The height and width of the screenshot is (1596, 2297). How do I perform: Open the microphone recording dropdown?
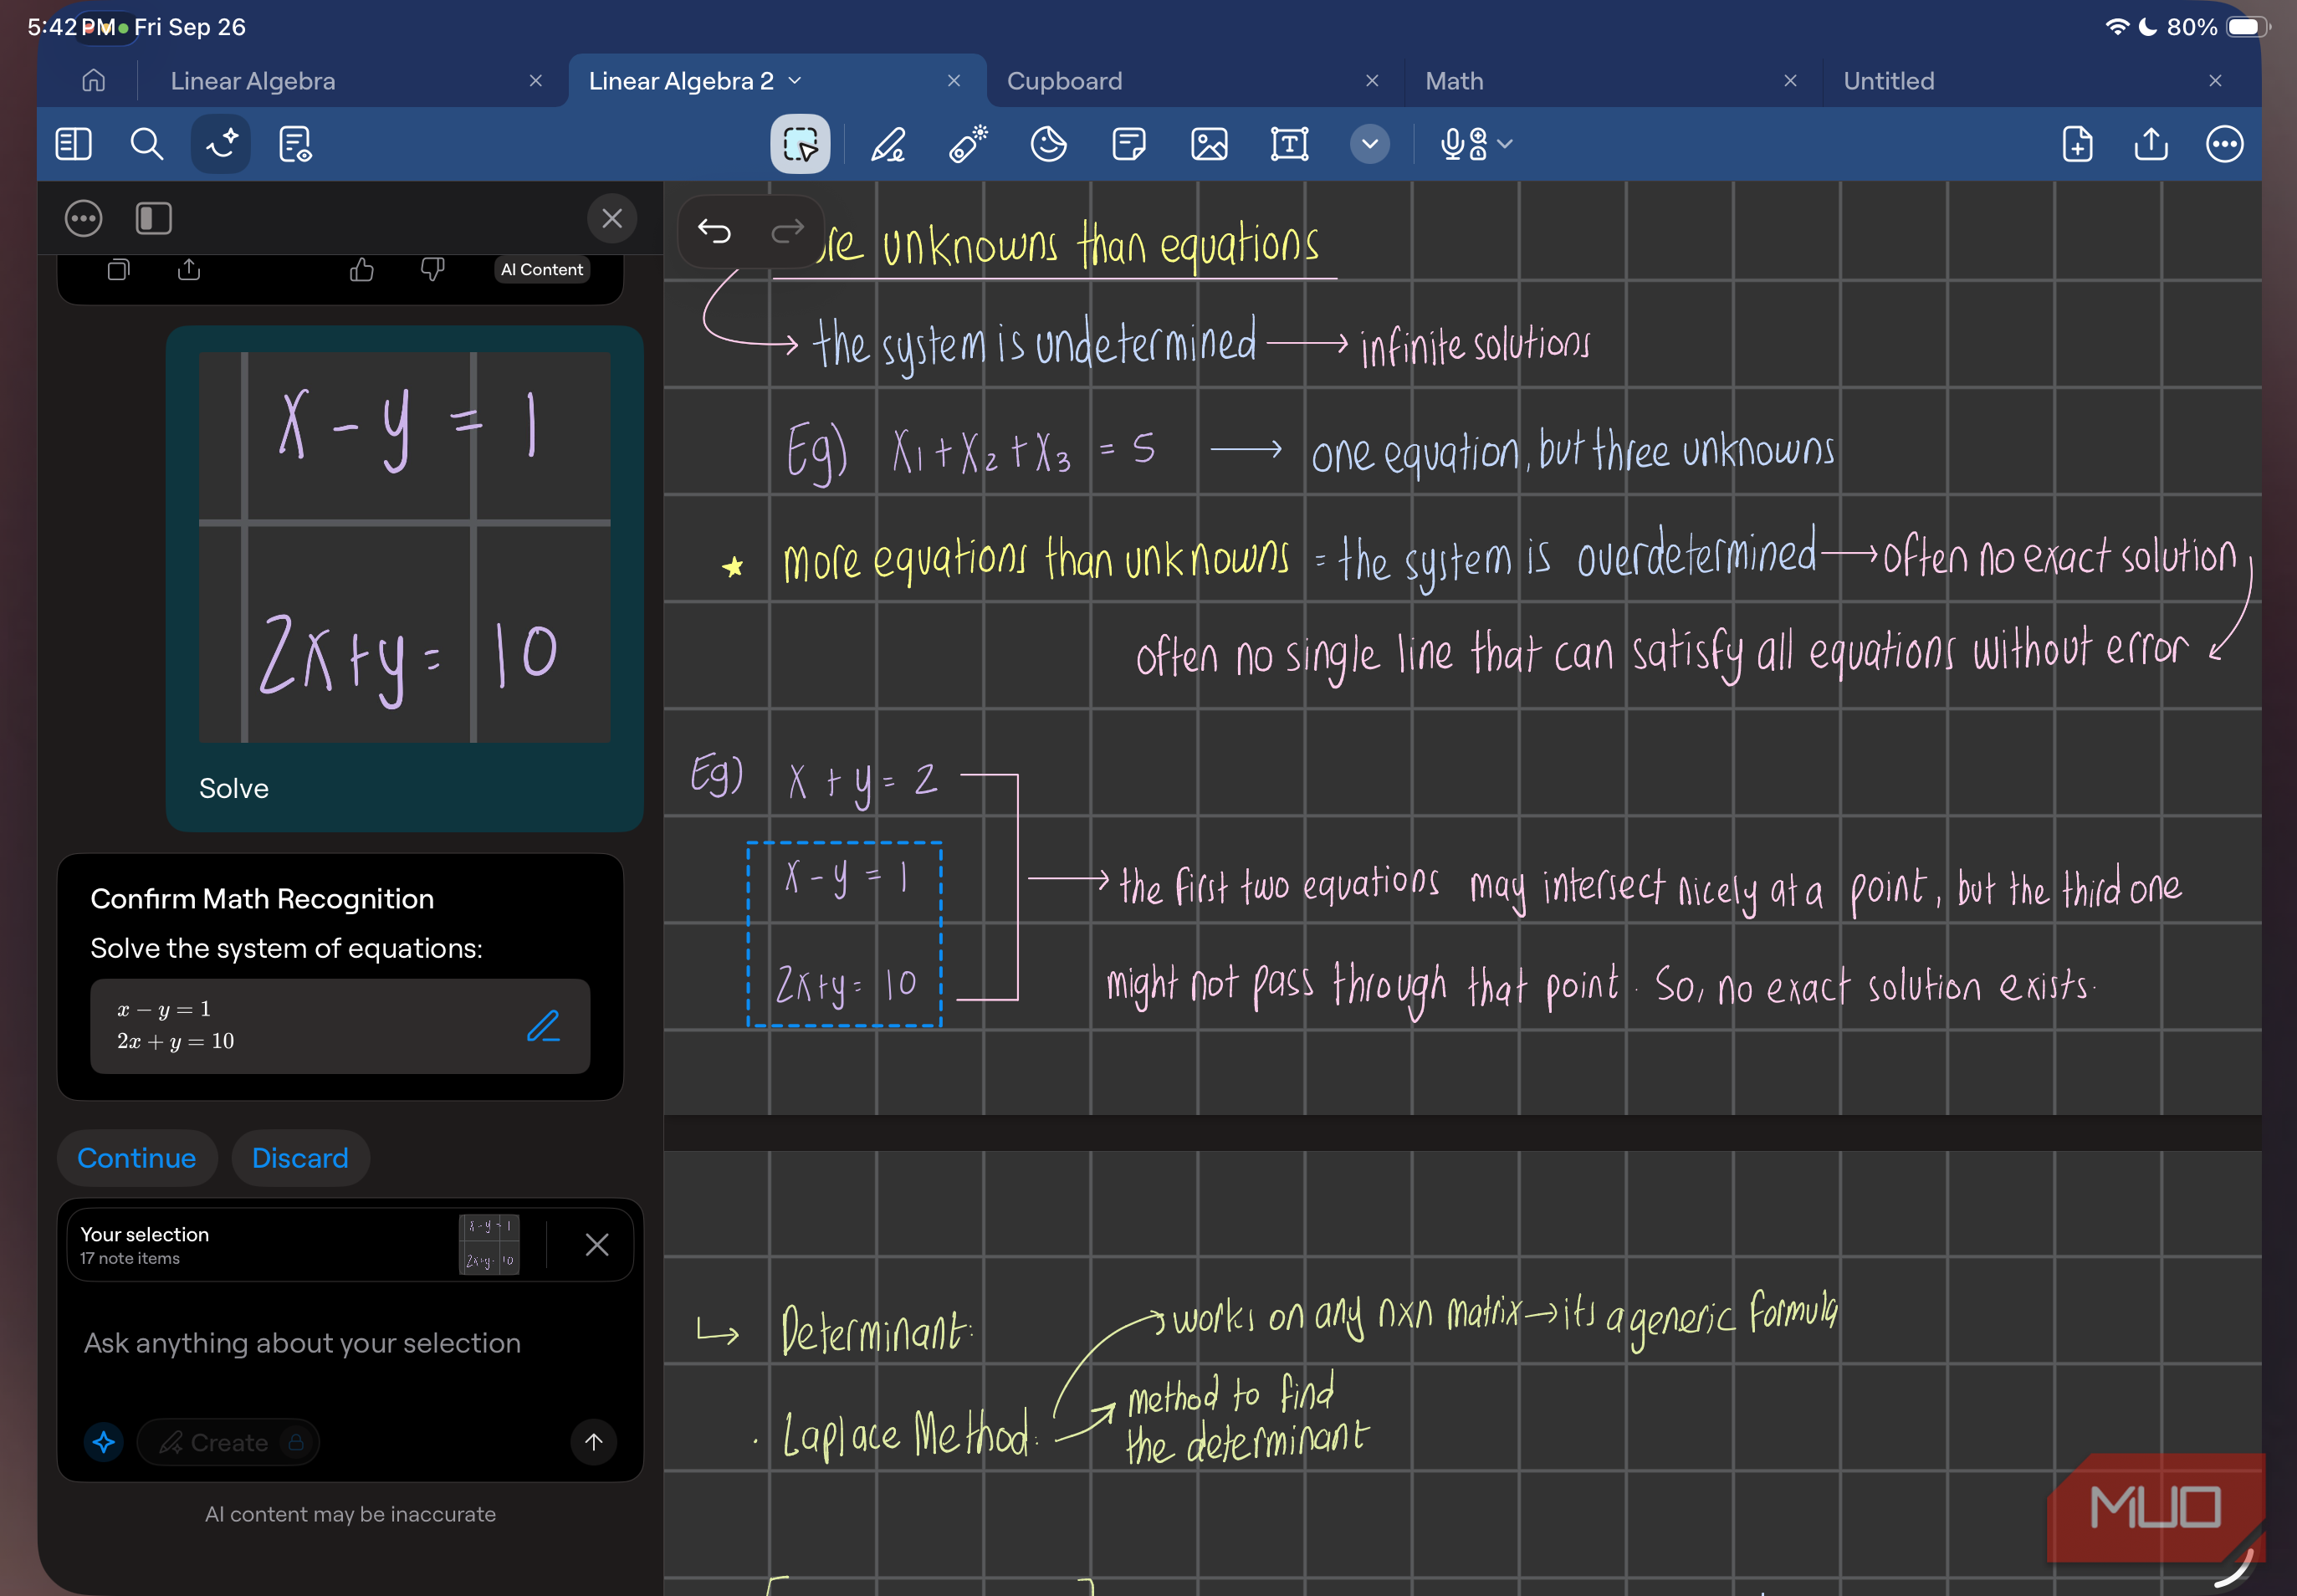point(1476,144)
